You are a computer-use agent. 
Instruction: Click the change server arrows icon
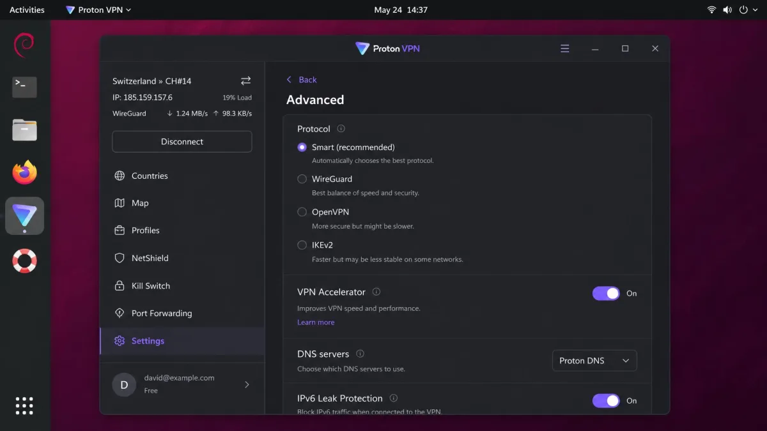245,80
